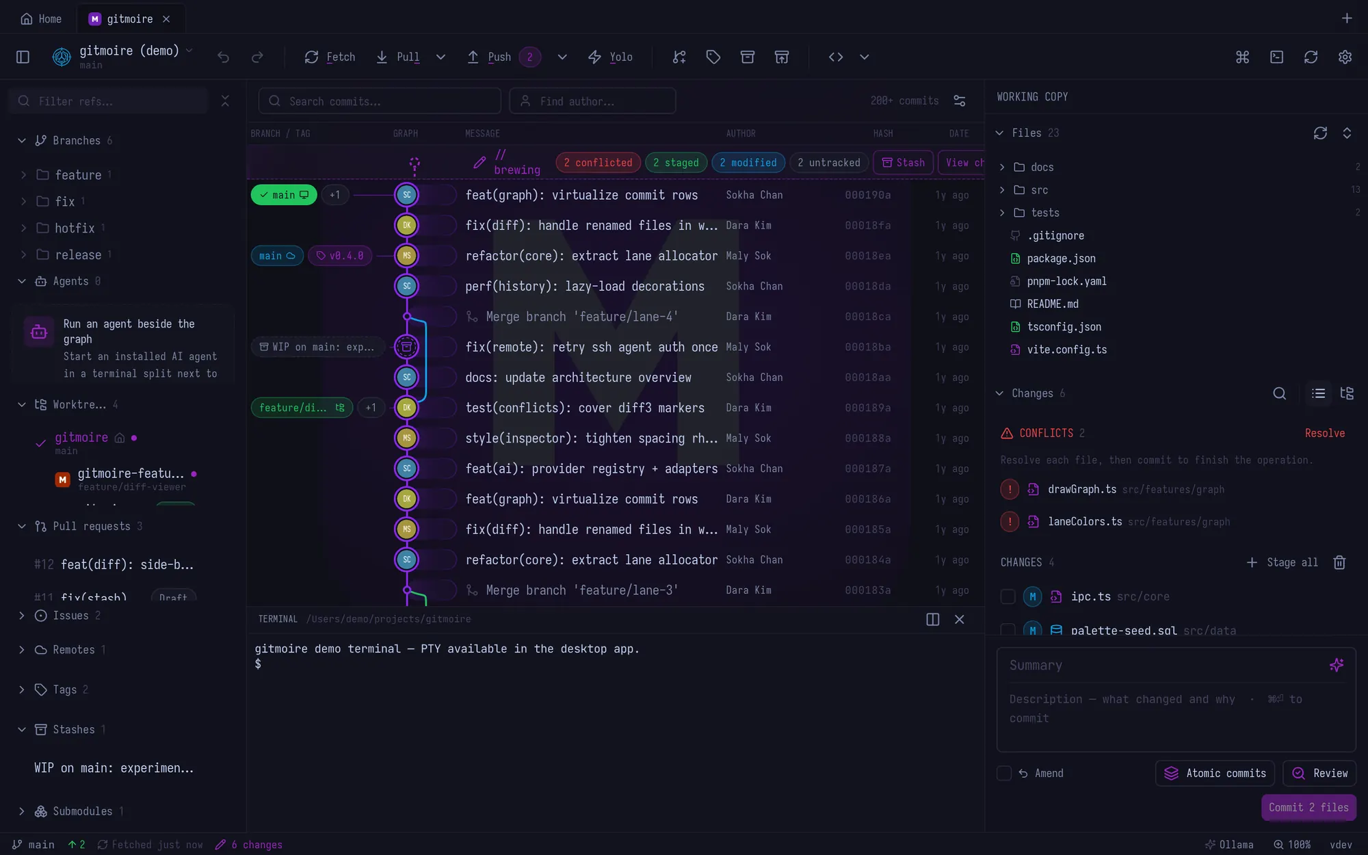Click the stash archive icon in toolbar
Viewport: 1368px width, 855px height.
click(x=747, y=57)
